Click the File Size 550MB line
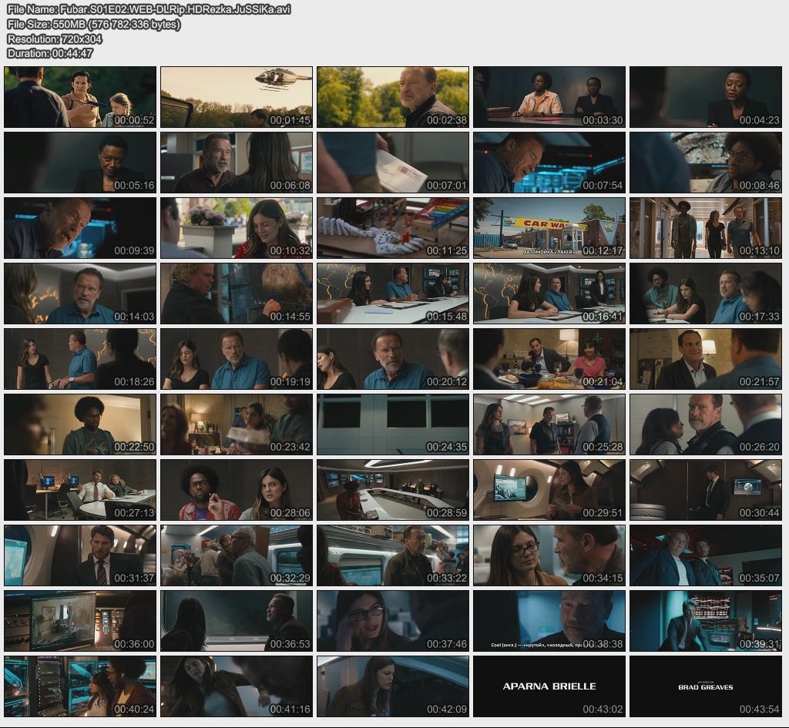This screenshot has width=789, height=728. [x=93, y=24]
